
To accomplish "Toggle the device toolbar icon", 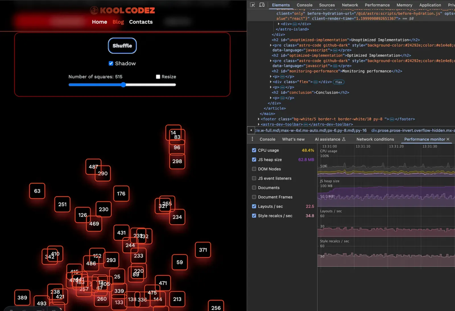I will coord(262,5).
